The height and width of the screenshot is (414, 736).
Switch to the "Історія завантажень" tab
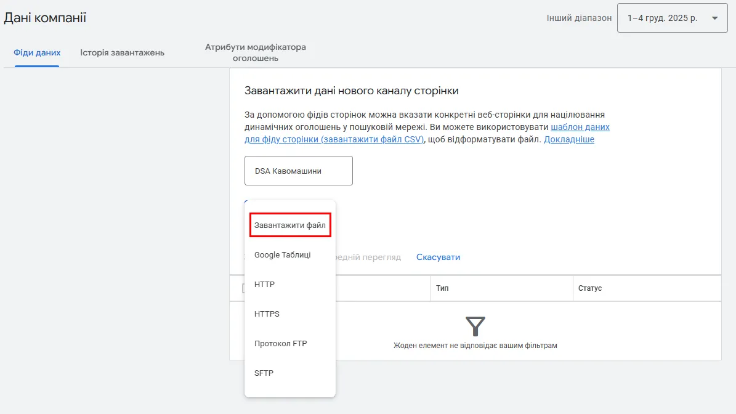coord(122,52)
